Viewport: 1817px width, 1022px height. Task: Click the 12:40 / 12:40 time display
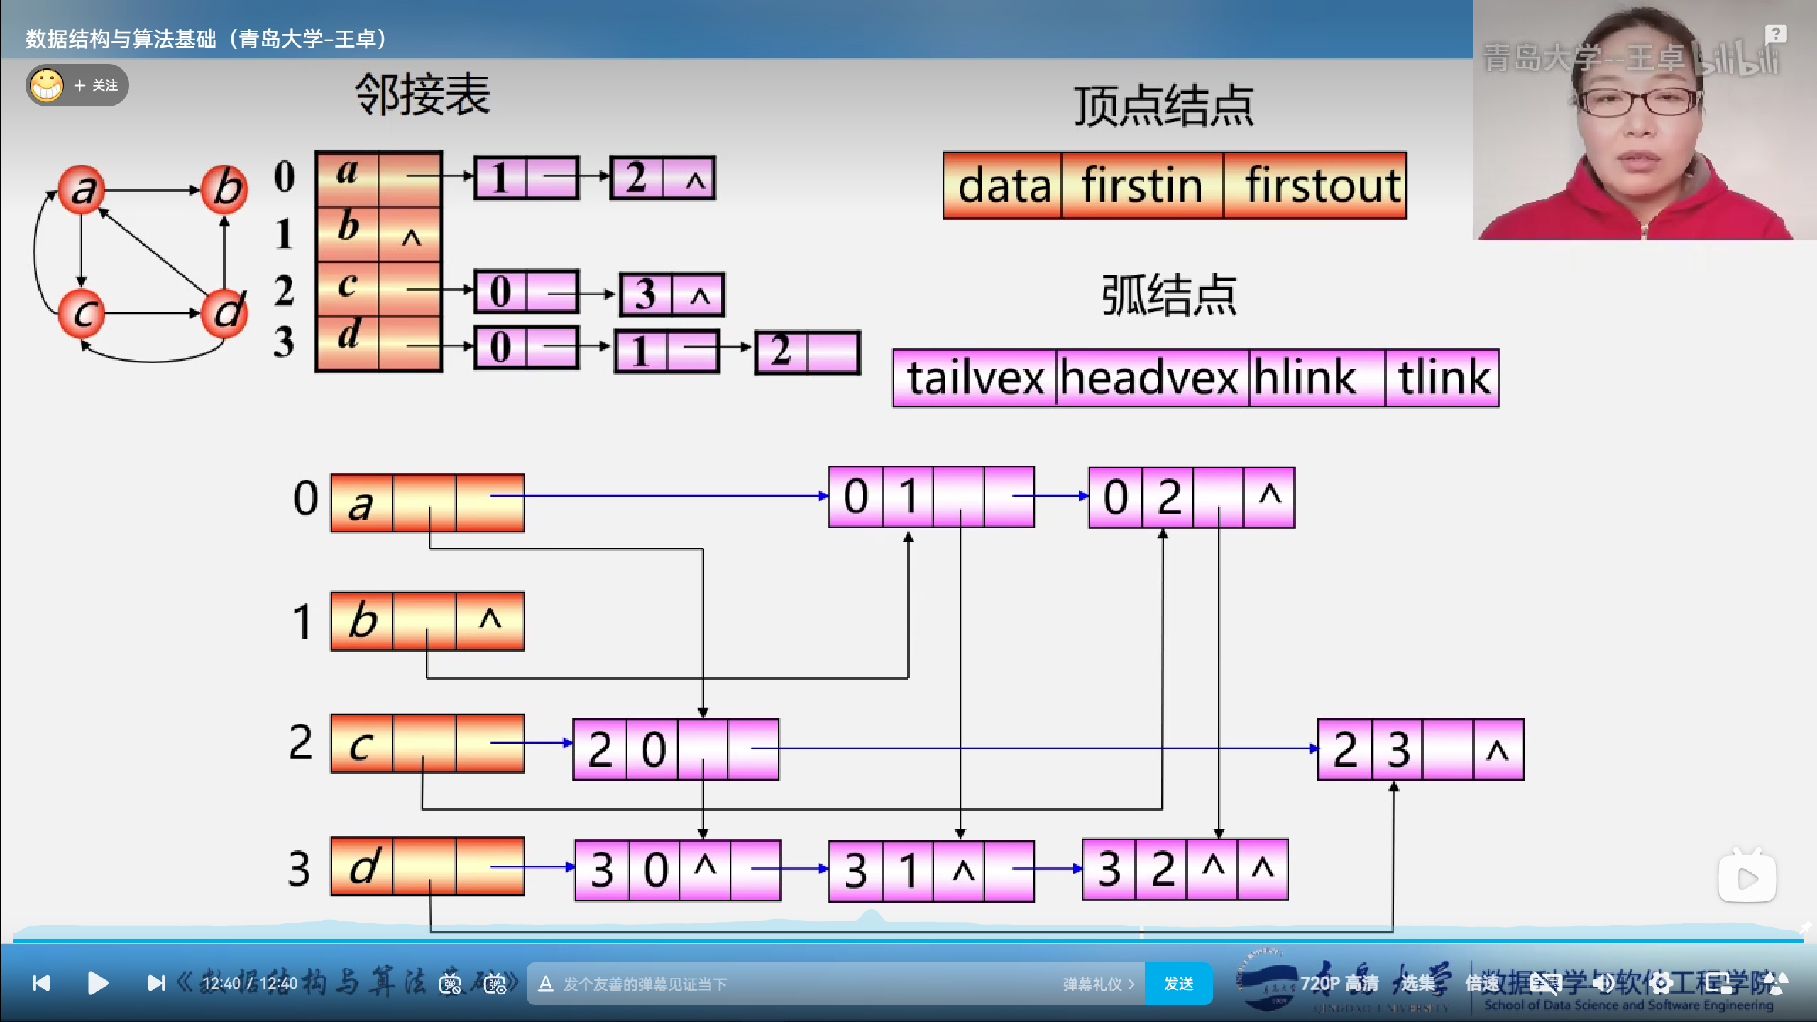tap(250, 984)
